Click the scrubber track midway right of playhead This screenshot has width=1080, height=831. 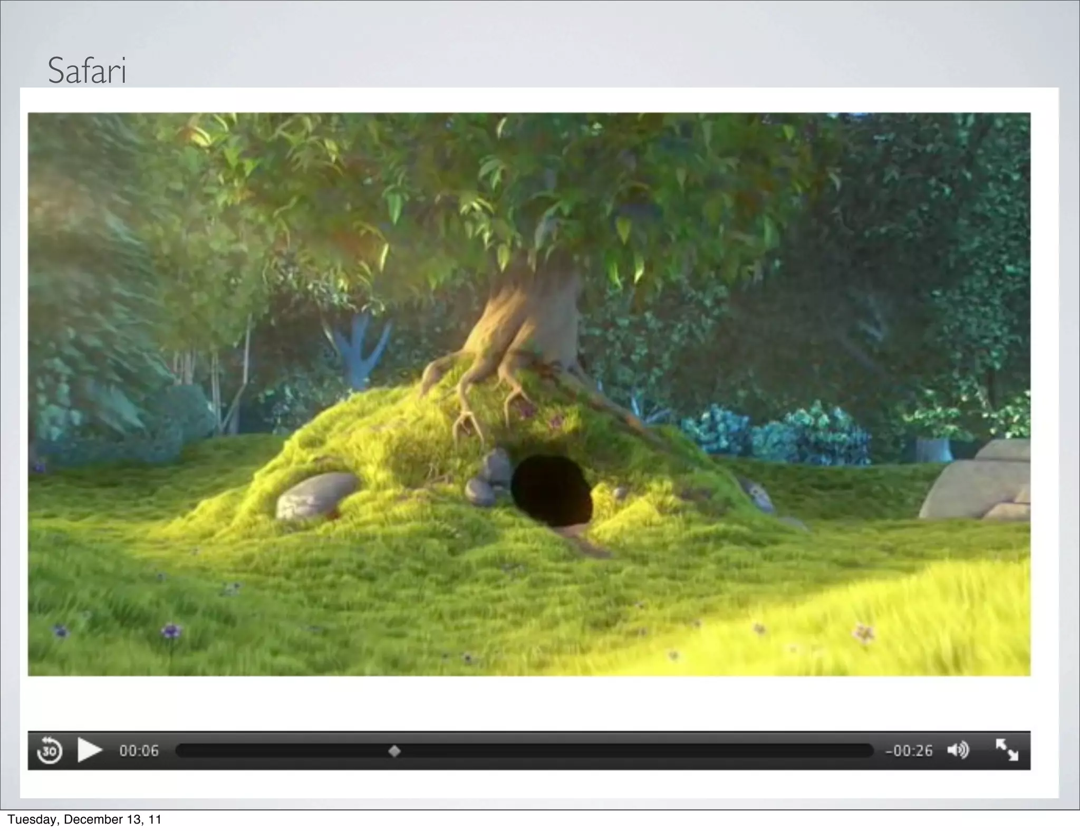[633, 751]
